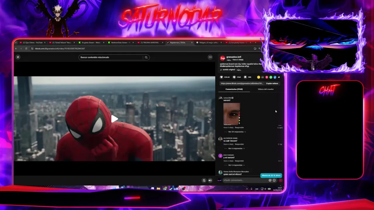Image resolution: width=374 pixels, height=210 pixels.
Task: Toggle the auto-scroll icon beside speaker
Action: tap(204, 180)
